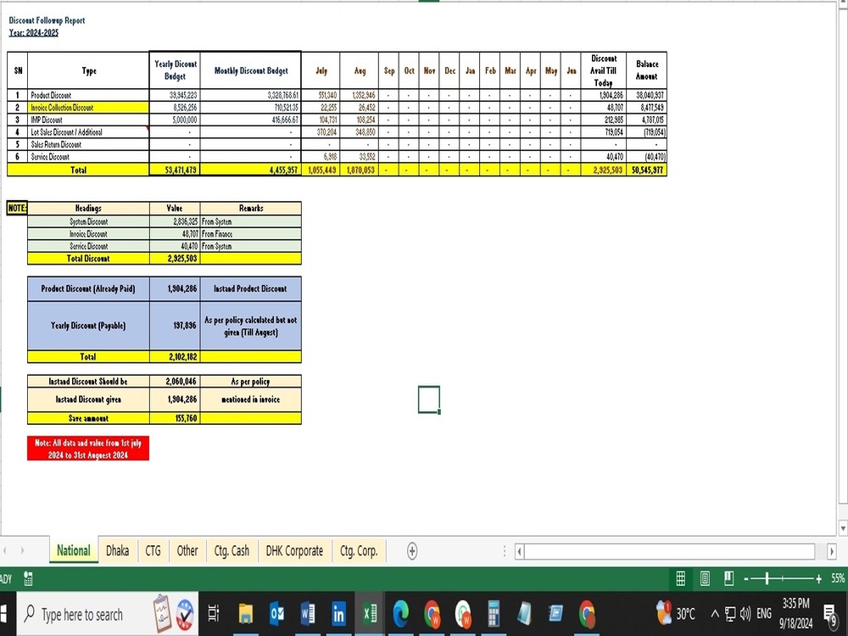This screenshot has height=636, width=848.
Task: Select the 4,455,957 monthly total cell
Action: [x=250, y=170]
